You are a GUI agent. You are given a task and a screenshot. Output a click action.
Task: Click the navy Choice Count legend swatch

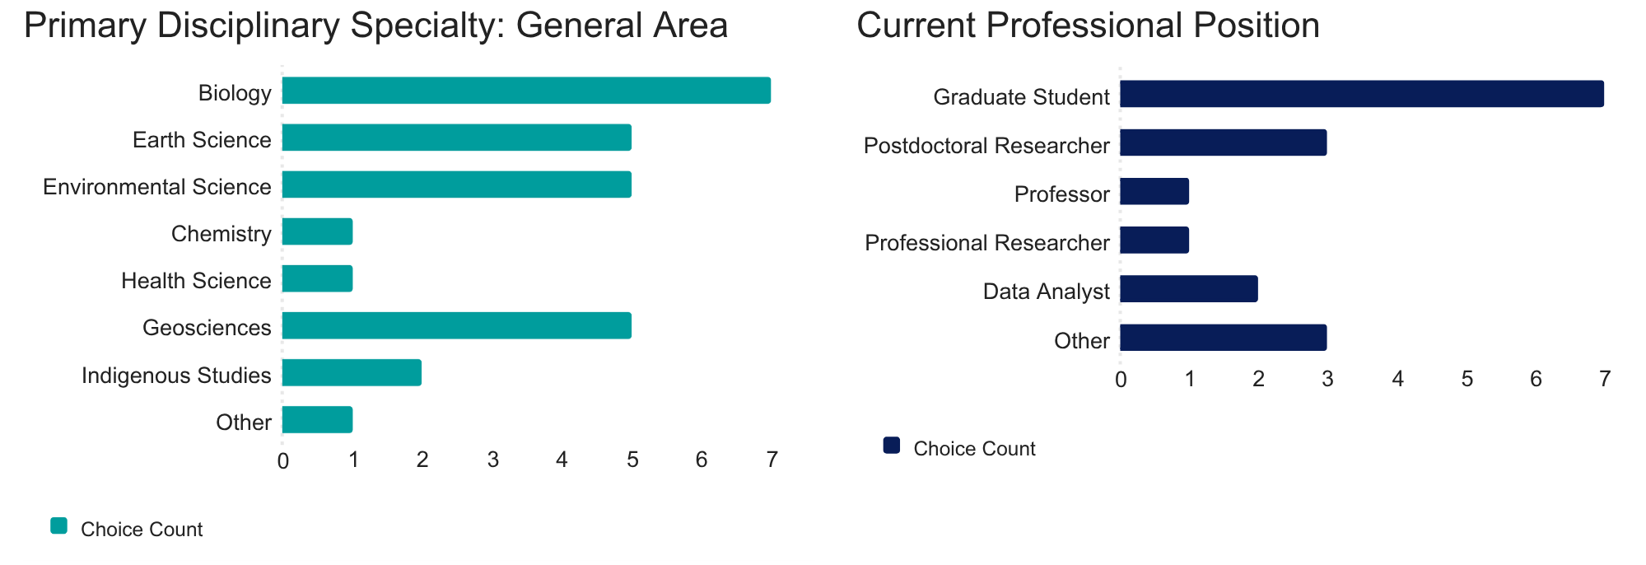point(891,446)
